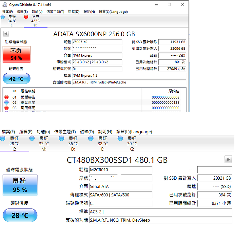Click the 28 °C temperature button
The image size is (236, 237).
point(20,215)
